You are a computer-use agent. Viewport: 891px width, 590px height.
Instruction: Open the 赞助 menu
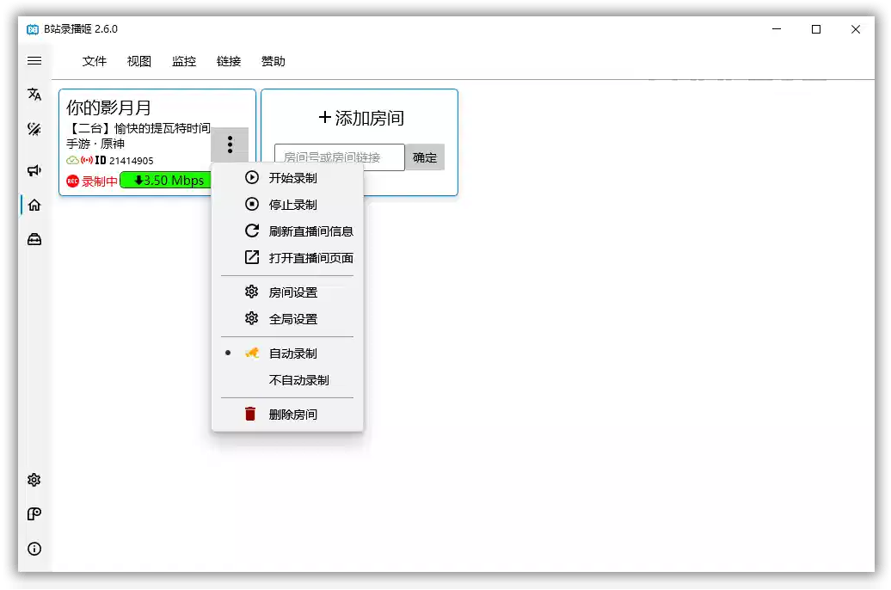pyautogui.click(x=273, y=61)
